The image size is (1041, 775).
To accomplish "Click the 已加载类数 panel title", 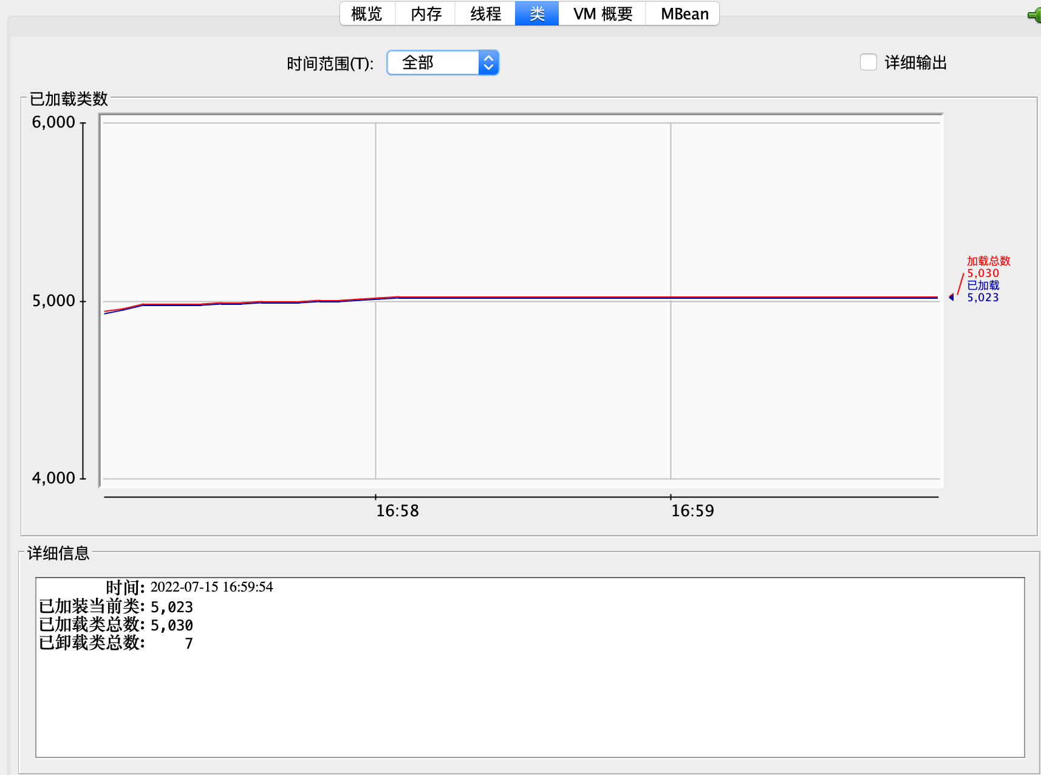I will click(x=69, y=98).
